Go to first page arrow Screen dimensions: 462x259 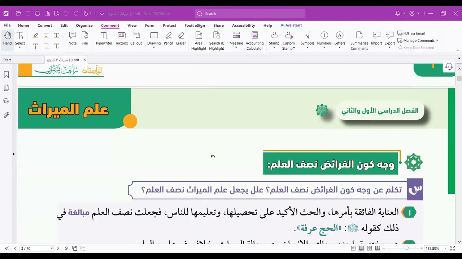tap(7, 248)
